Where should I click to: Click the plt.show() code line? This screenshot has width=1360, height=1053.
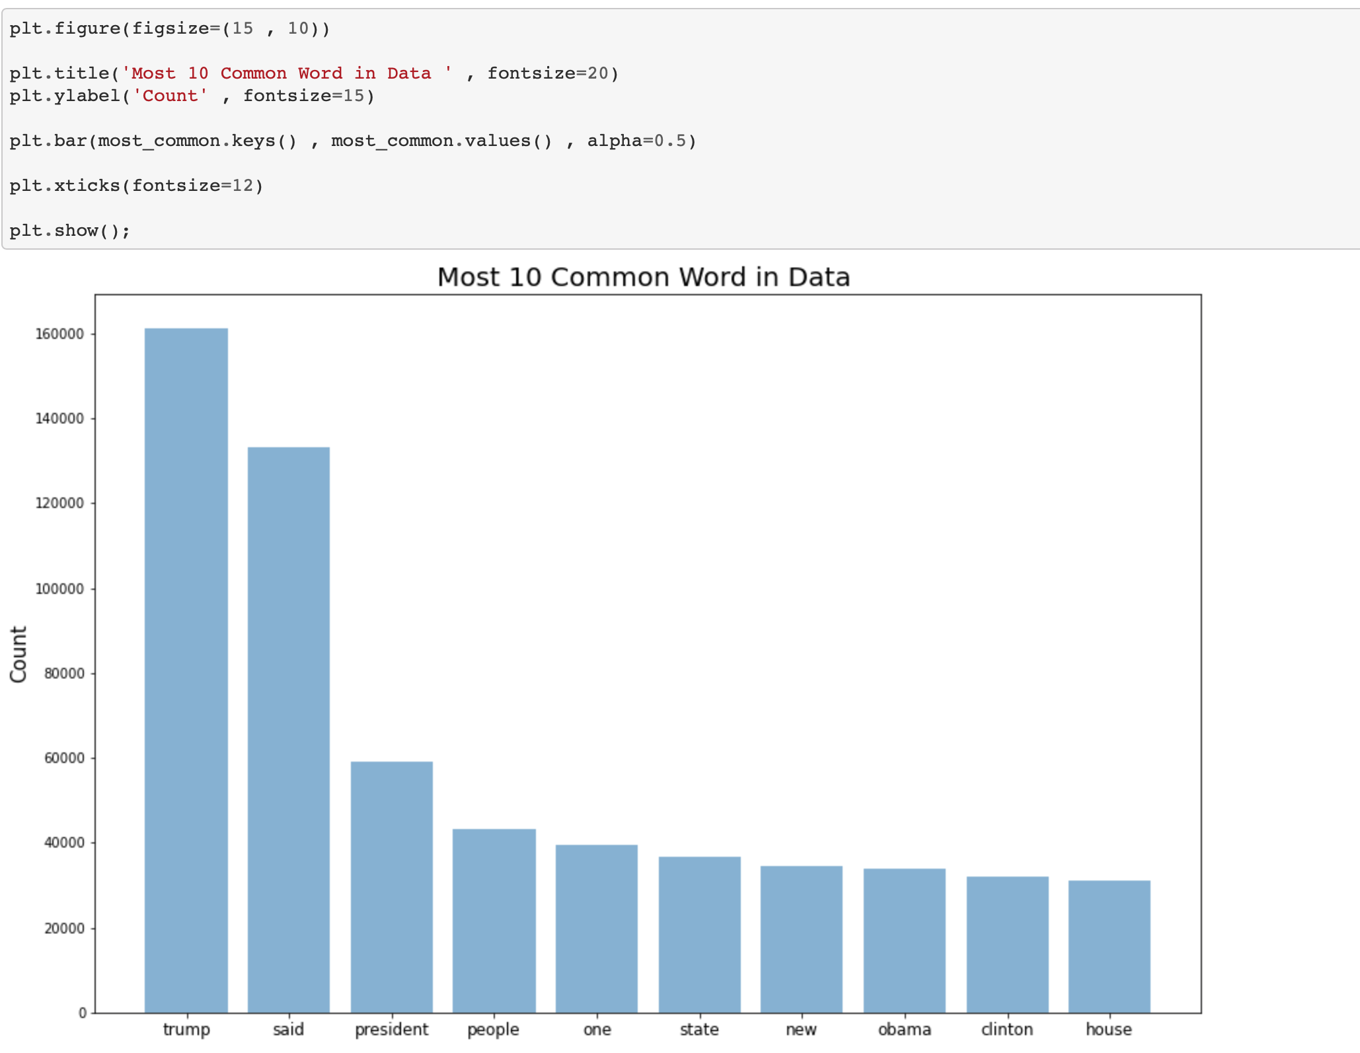point(70,231)
